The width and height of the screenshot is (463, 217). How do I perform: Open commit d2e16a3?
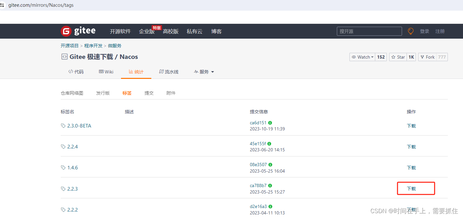click(258, 206)
